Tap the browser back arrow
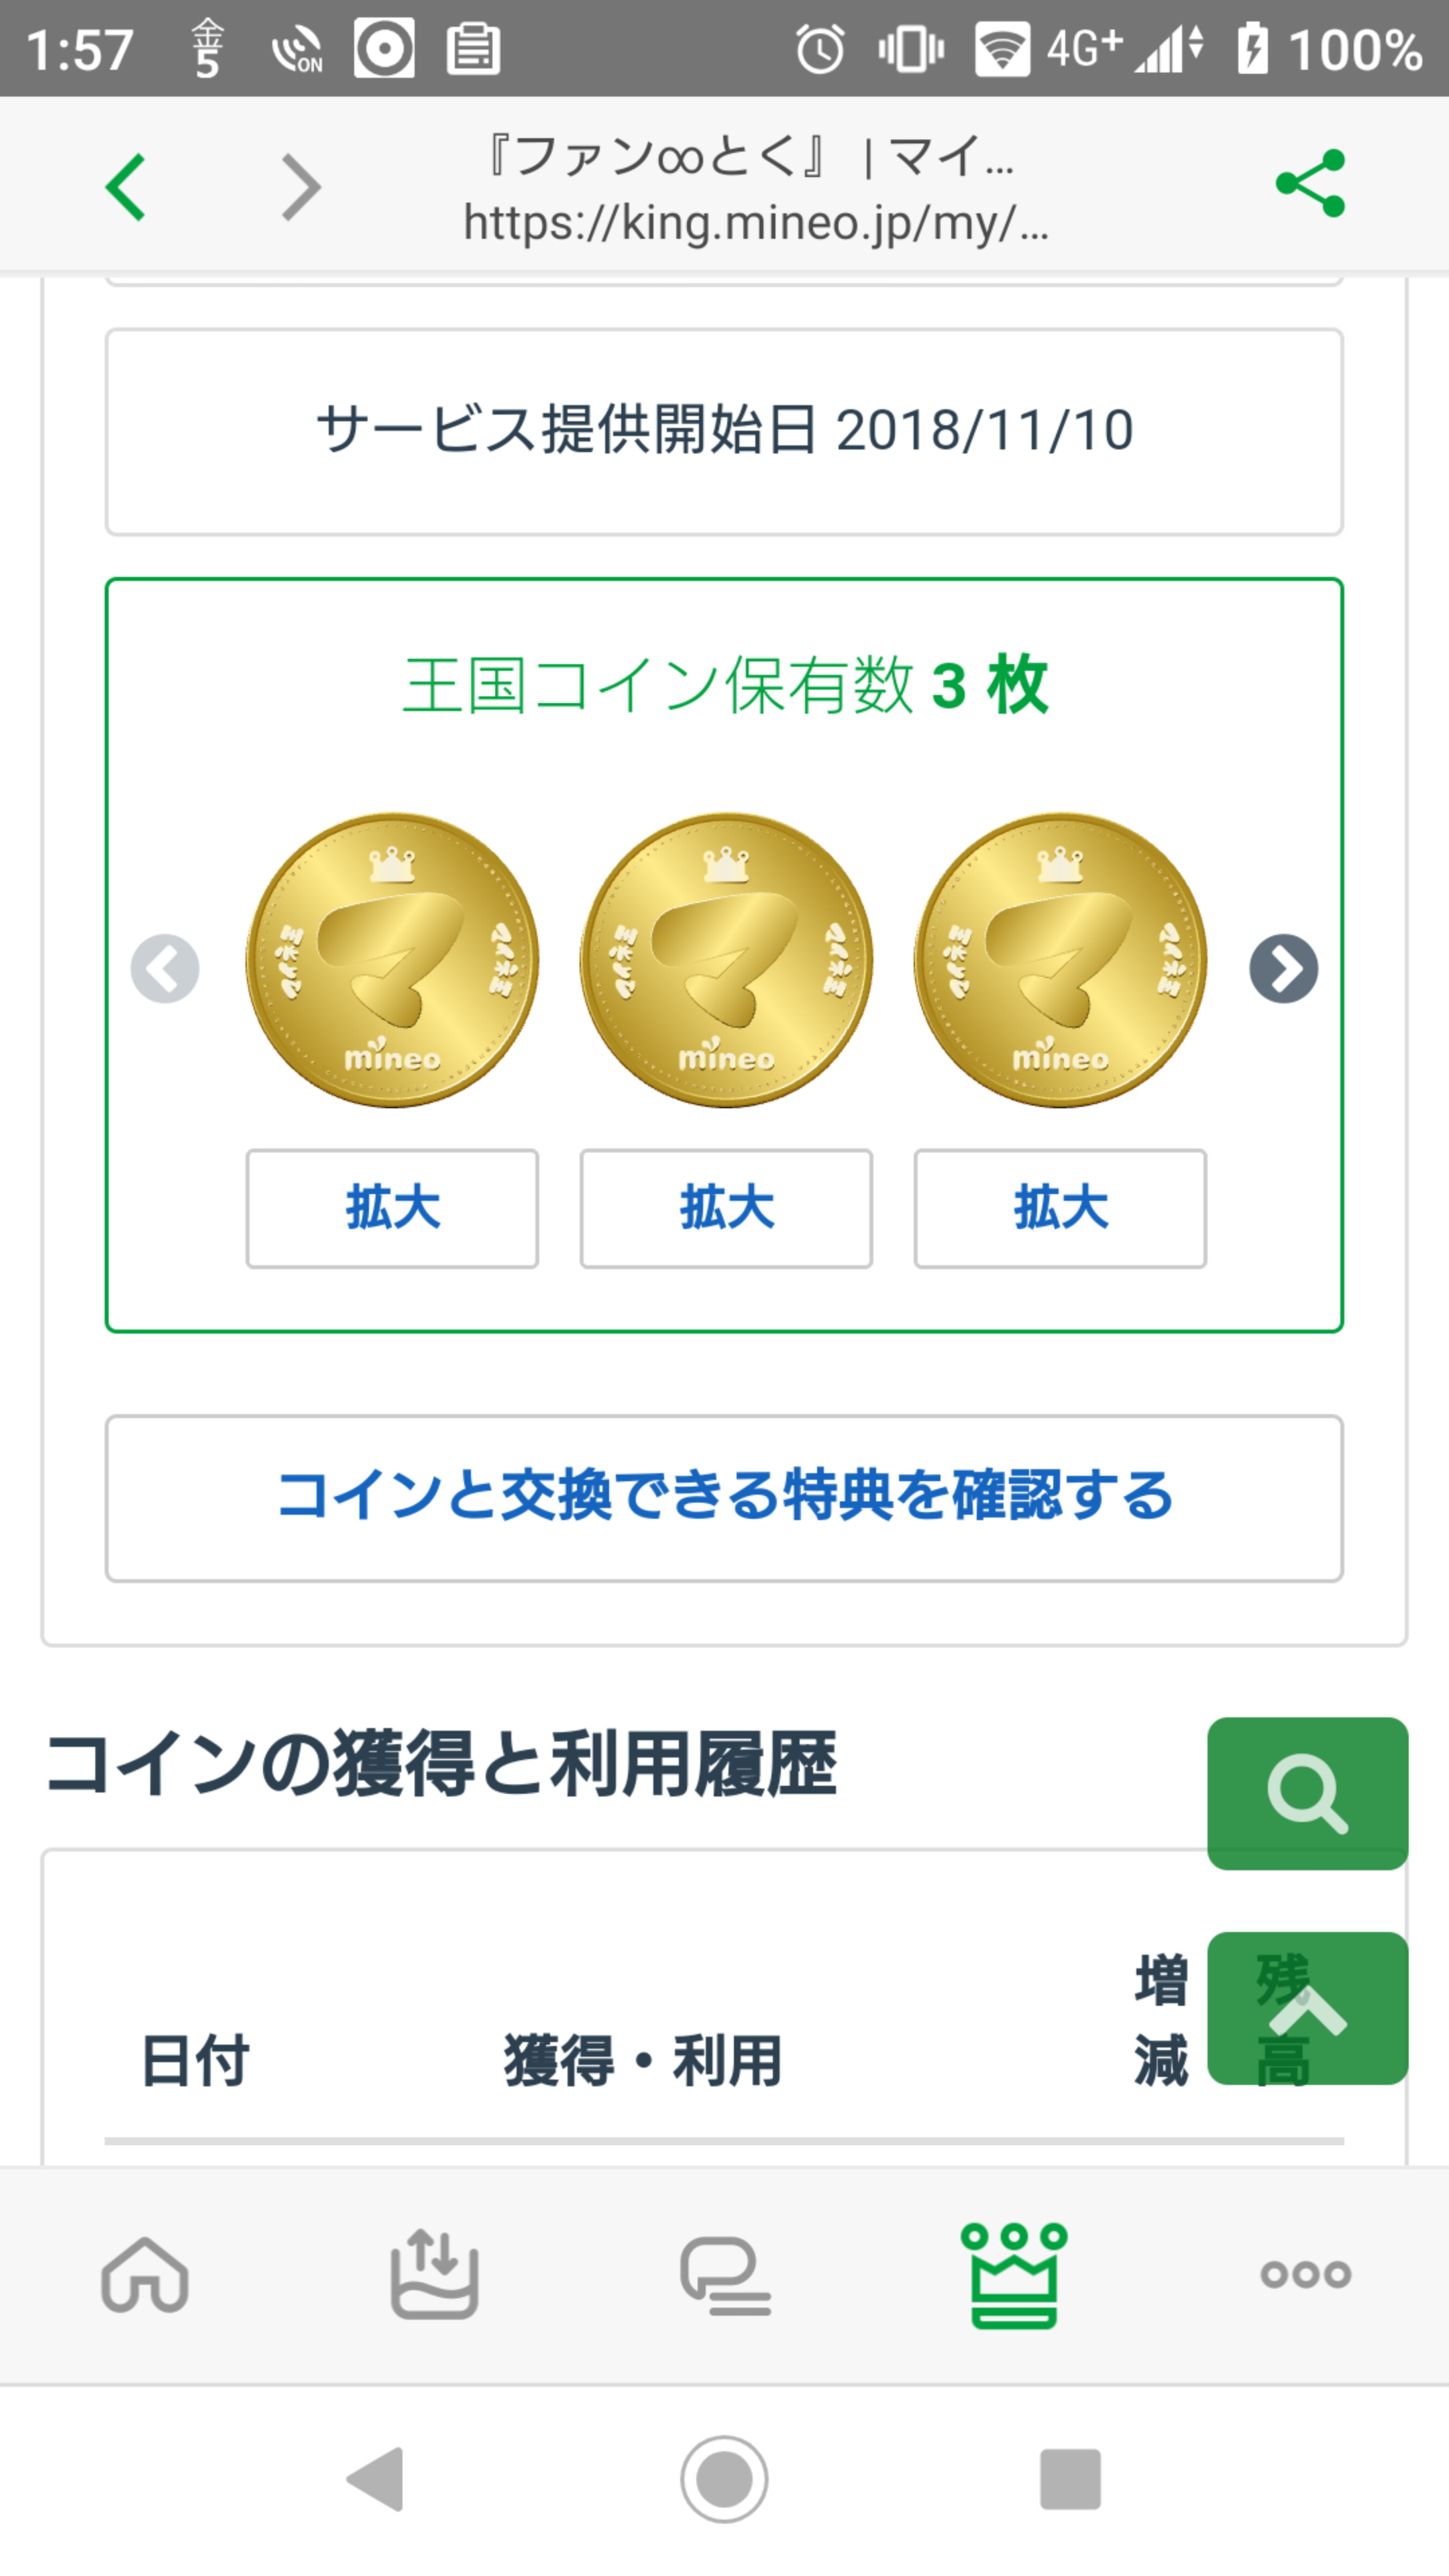This screenshot has height=2576, width=1449. coord(126,187)
